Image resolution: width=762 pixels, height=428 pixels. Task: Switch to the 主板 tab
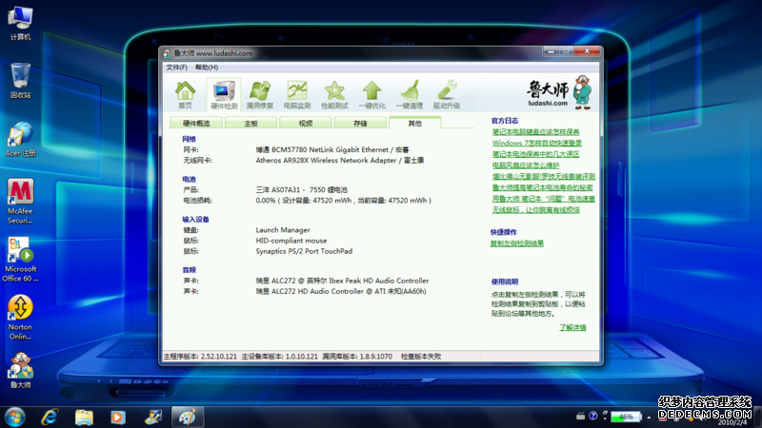tap(251, 124)
